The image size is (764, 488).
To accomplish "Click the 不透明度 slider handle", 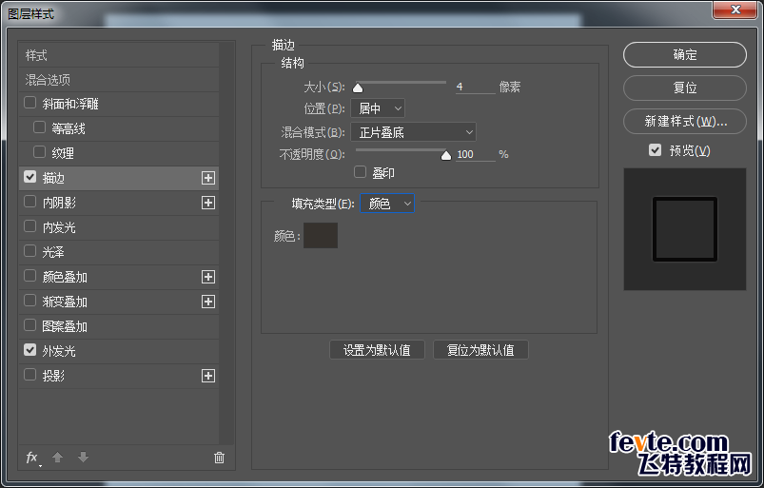I will point(446,155).
